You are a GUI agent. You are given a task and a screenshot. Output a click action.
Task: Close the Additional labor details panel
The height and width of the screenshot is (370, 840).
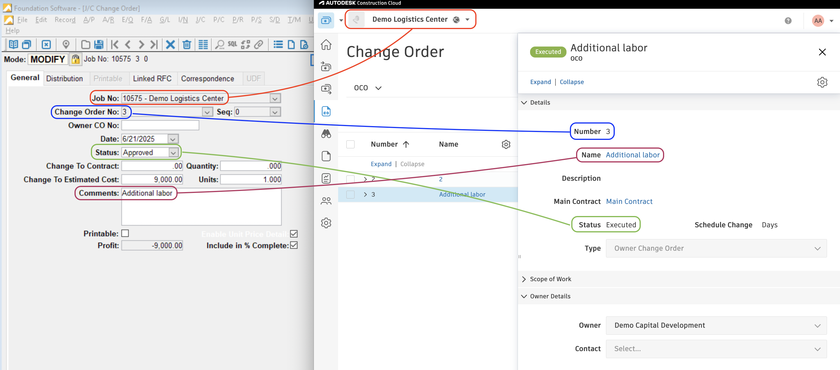822,52
